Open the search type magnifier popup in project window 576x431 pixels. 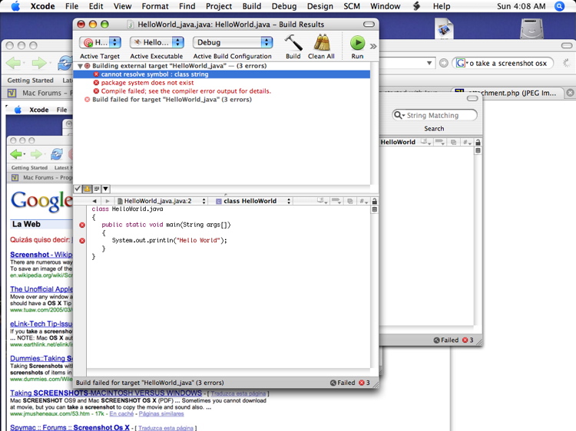click(x=399, y=115)
